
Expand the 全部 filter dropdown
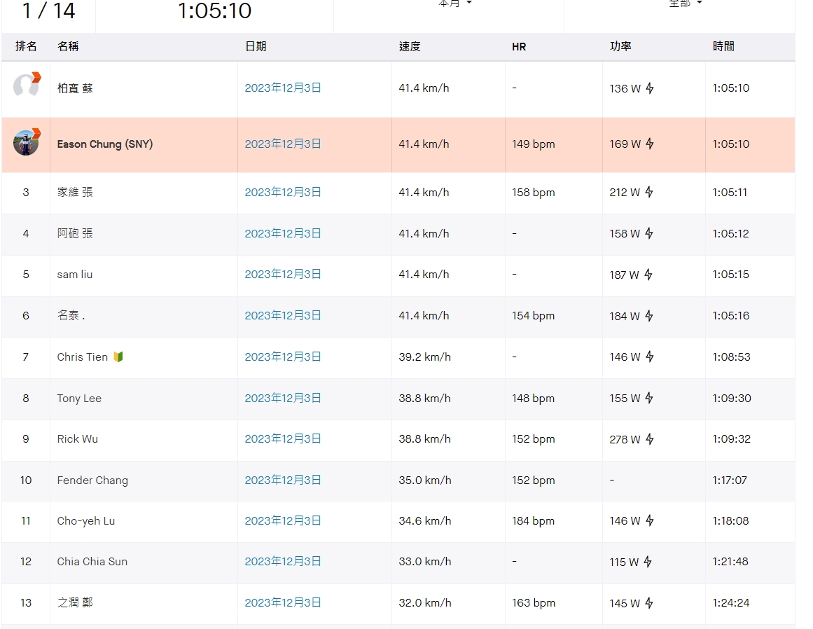(685, 4)
